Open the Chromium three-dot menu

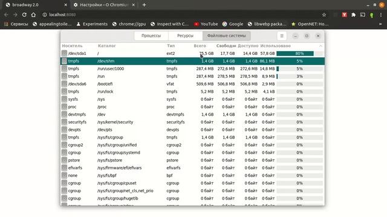381,15
